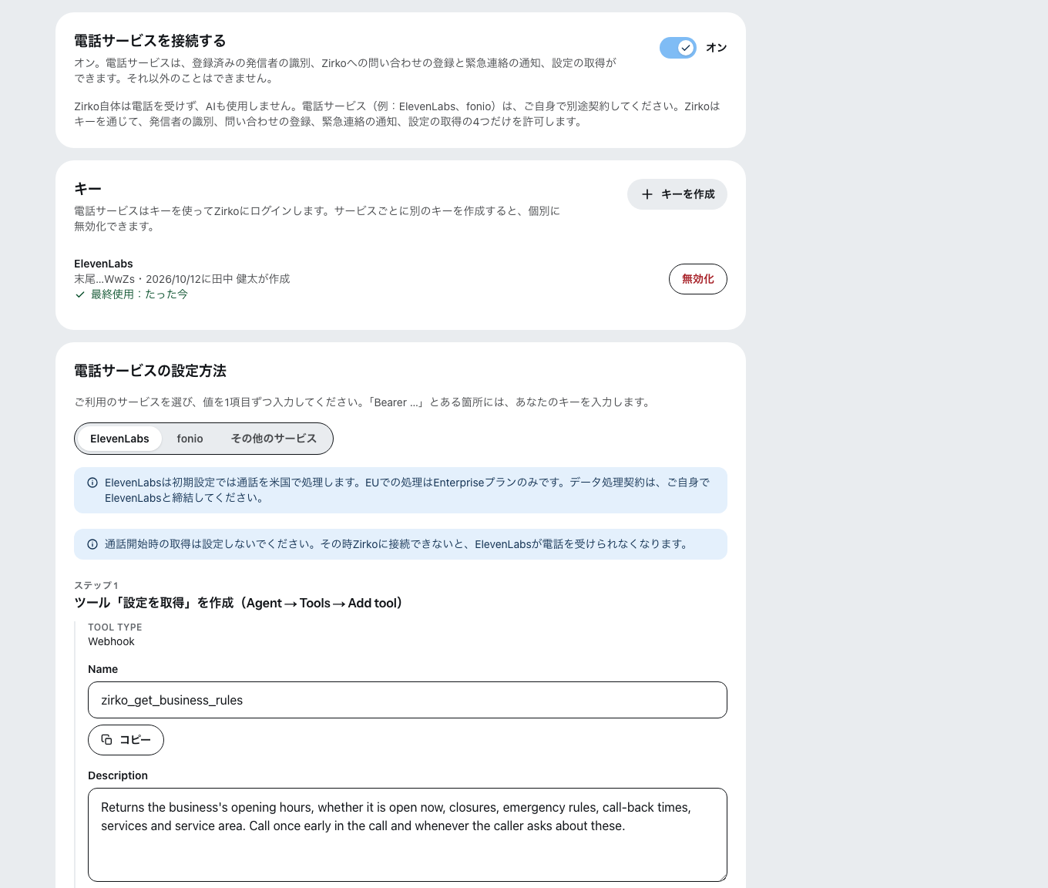This screenshot has height=888, width=1048.
Task: Click the Description field label
Action: click(x=118, y=775)
